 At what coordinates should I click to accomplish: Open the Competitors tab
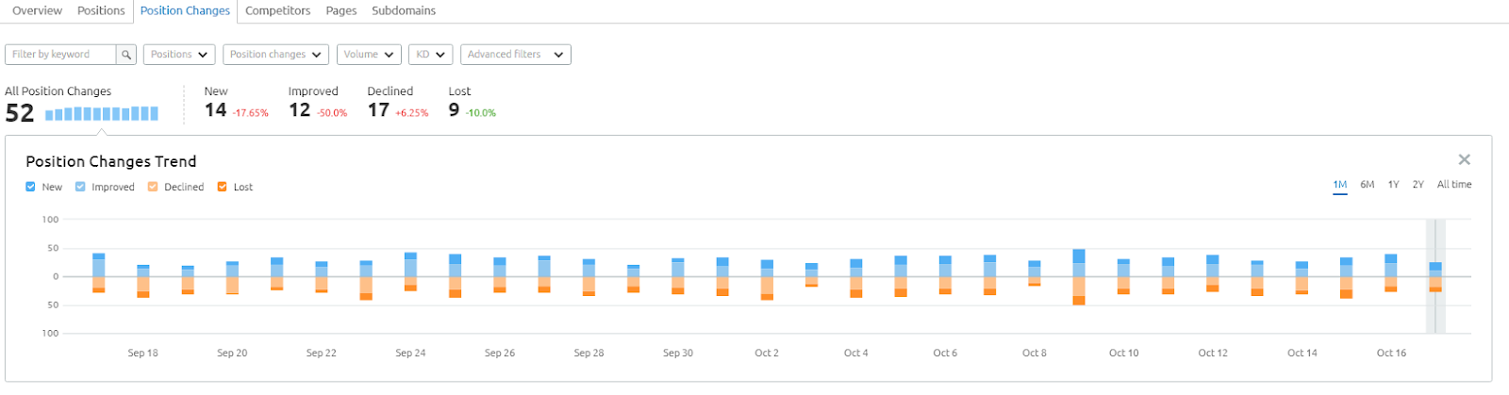click(277, 10)
